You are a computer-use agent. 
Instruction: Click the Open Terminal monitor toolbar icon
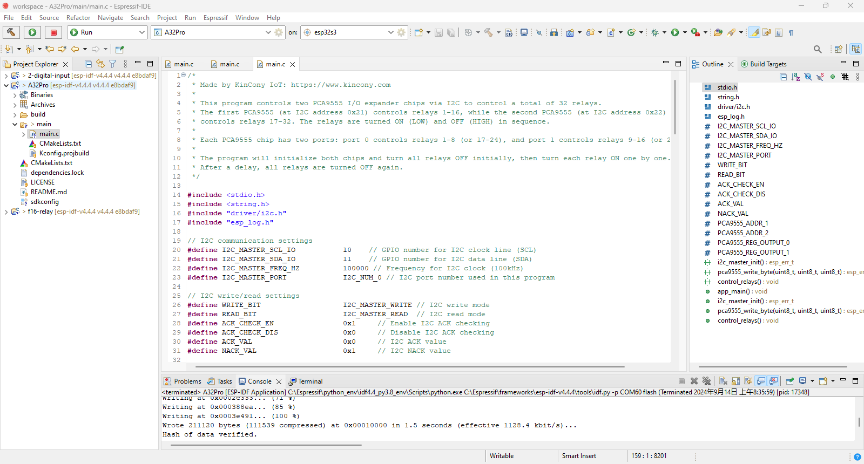pos(524,32)
